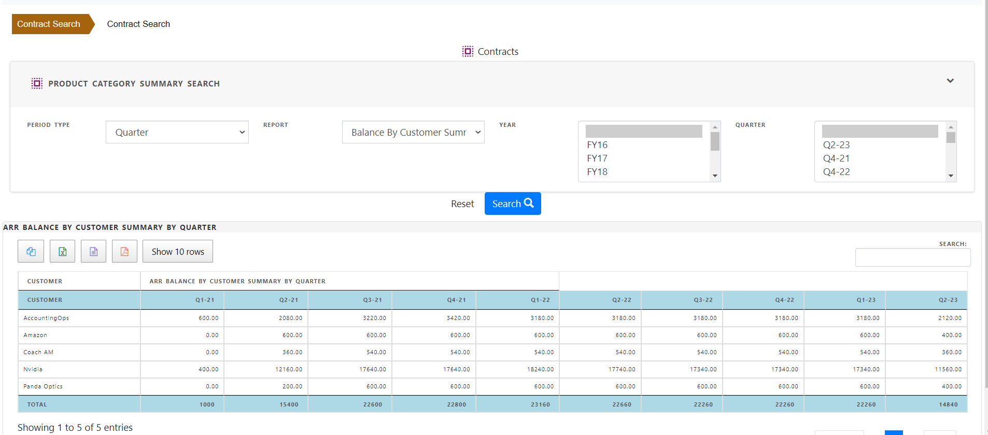Sort by Q3-22 column header

coord(682,300)
